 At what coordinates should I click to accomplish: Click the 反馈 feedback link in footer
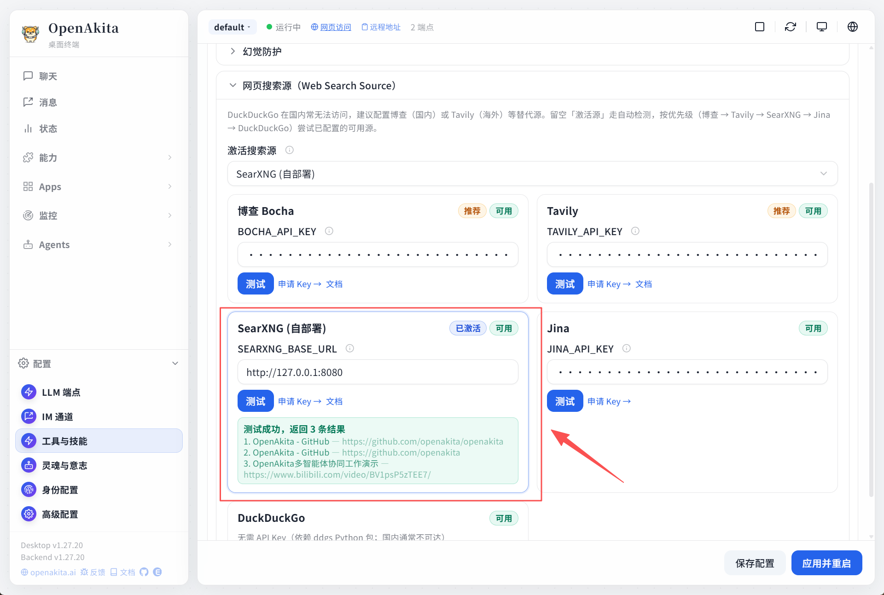tap(93, 572)
